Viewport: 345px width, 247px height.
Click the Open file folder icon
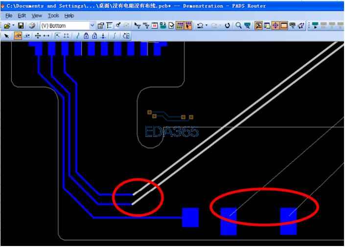[x=7, y=26]
